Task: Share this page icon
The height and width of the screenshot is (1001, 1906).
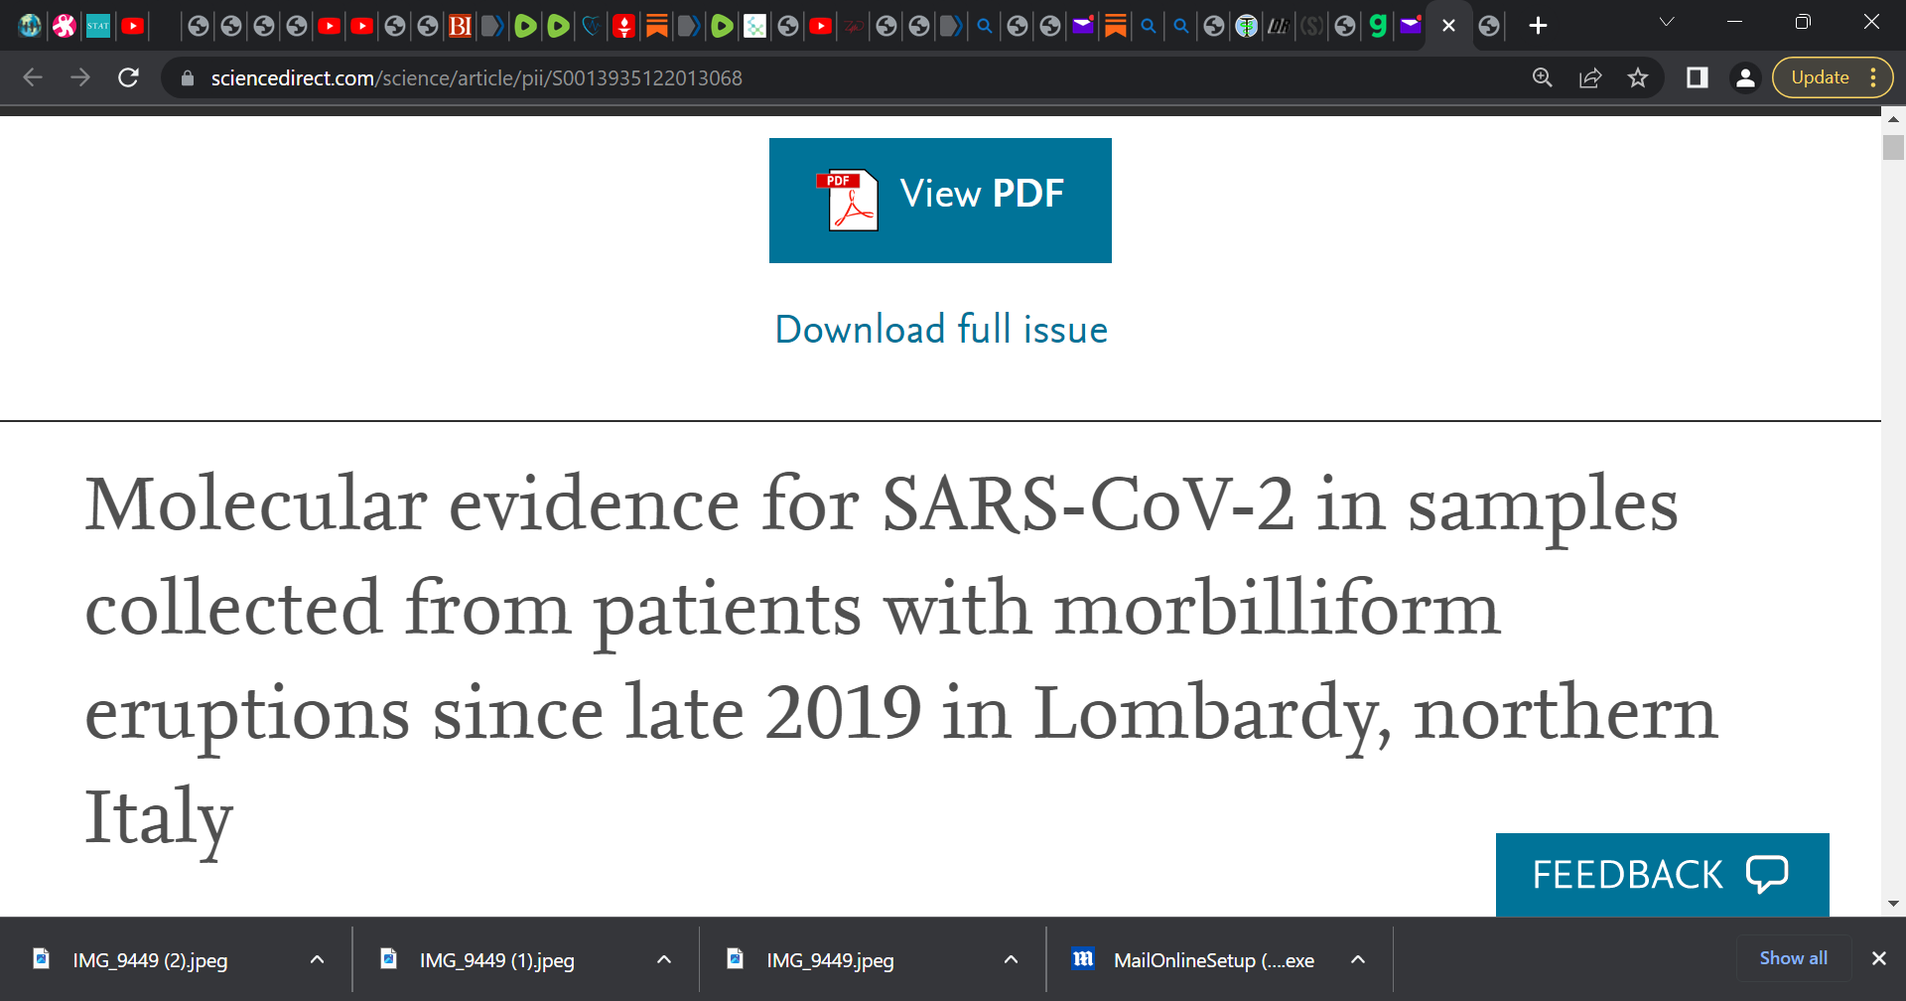Action: pyautogui.click(x=1590, y=77)
